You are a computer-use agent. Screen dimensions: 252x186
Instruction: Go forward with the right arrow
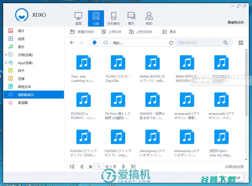tap(81, 43)
